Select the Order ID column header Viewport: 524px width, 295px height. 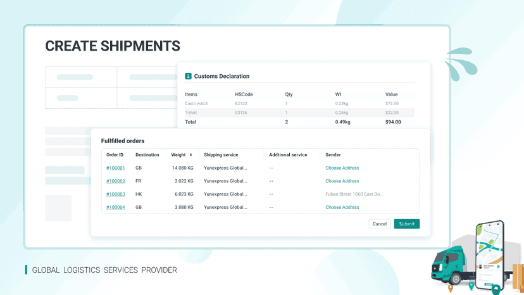click(115, 155)
